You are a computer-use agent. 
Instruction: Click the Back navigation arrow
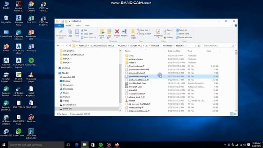58,46
